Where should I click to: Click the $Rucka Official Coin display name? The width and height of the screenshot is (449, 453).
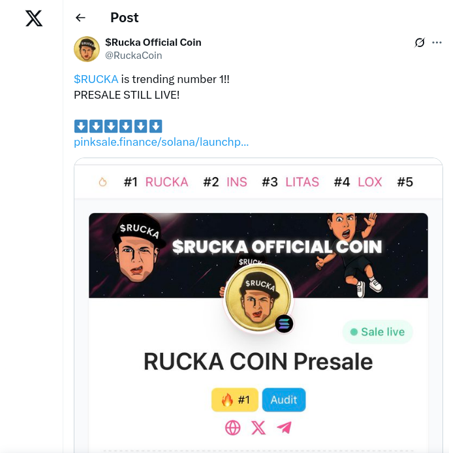pyautogui.click(x=153, y=42)
